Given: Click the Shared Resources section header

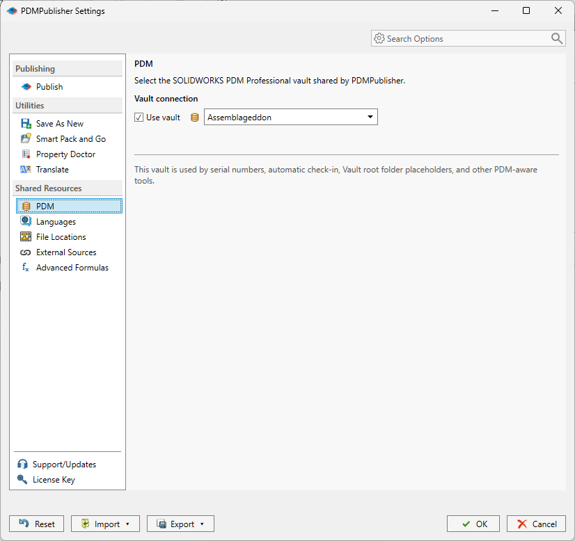Looking at the screenshot, I should click(x=68, y=188).
